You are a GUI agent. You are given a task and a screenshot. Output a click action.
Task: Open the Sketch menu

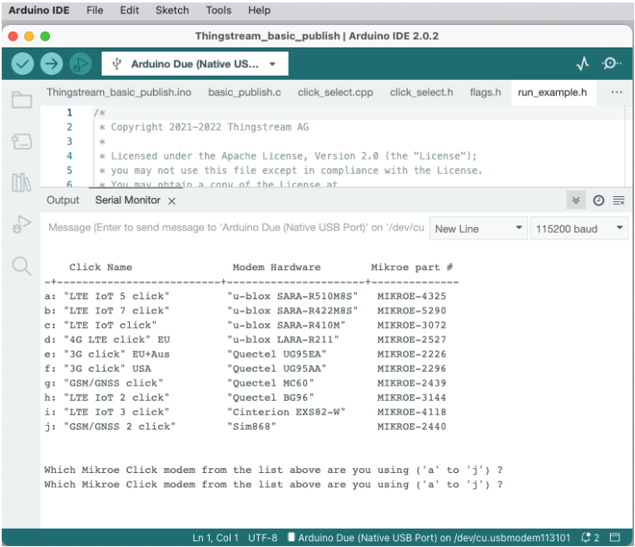(x=172, y=10)
